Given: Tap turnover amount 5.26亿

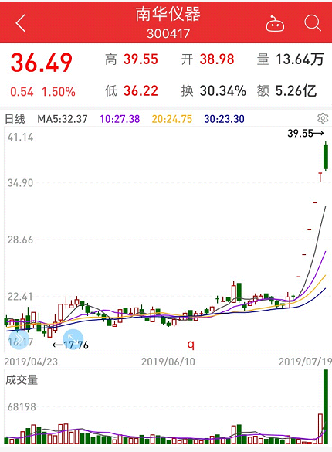Looking at the screenshot, I should [296, 91].
